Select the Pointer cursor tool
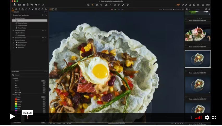The image size is (222, 126). click(88, 5)
